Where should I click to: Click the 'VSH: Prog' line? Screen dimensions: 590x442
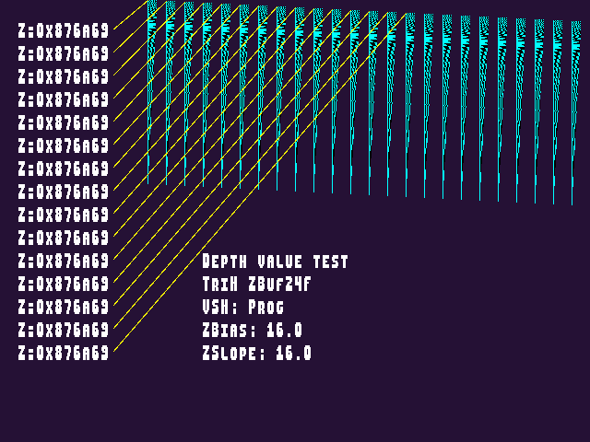tap(243, 307)
